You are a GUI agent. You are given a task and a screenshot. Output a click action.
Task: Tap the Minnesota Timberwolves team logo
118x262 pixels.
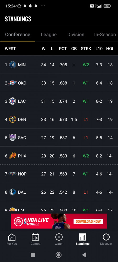[x=13, y=65]
